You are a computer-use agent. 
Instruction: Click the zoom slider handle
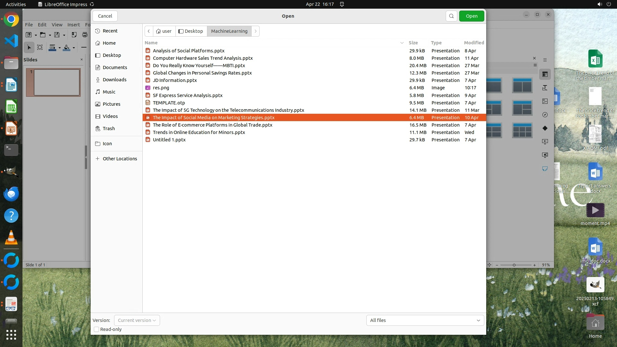[514, 265]
